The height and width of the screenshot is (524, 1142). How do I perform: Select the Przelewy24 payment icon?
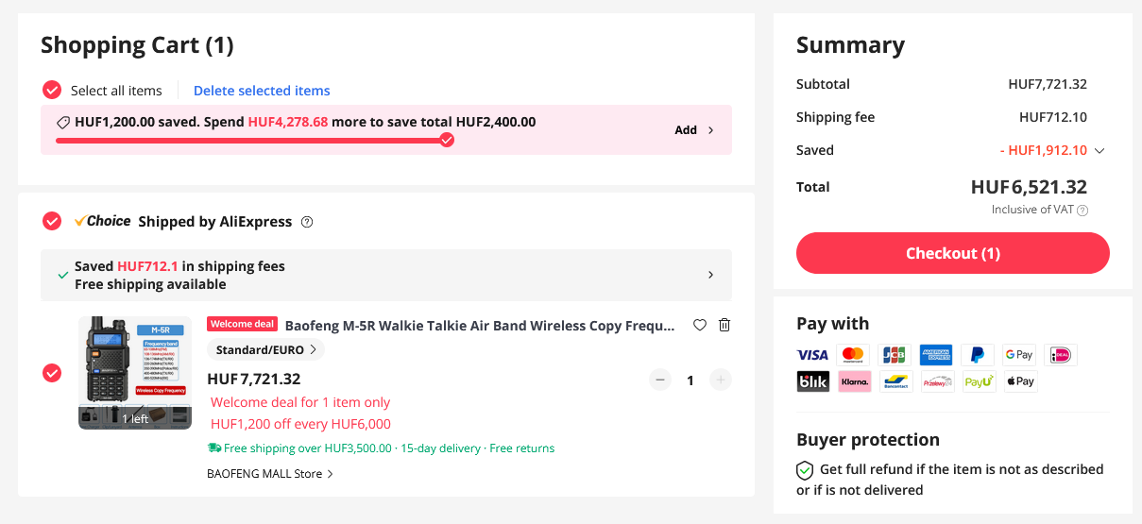pyautogui.click(x=937, y=381)
